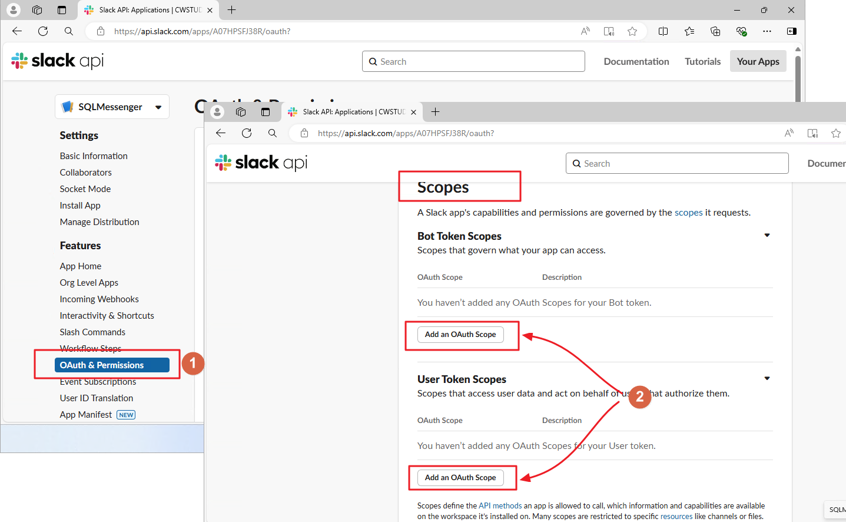Viewport: 846px width, 522px height.
Task: Click slack api logo in back window
Action: click(x=58, y=61)
